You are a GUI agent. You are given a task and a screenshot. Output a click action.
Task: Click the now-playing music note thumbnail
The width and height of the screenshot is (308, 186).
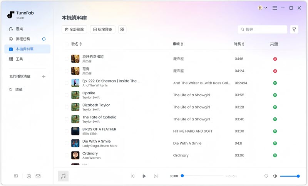coord(63,176)
